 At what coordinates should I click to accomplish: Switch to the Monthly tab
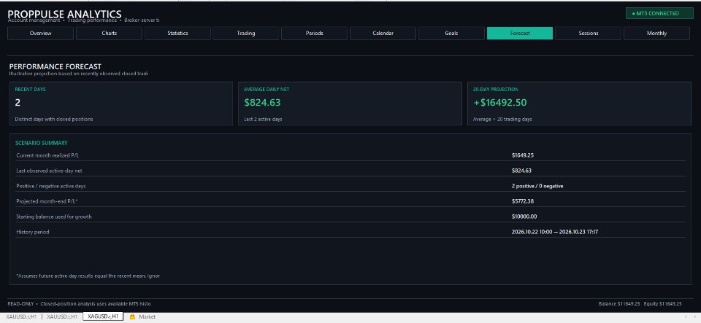656,33
